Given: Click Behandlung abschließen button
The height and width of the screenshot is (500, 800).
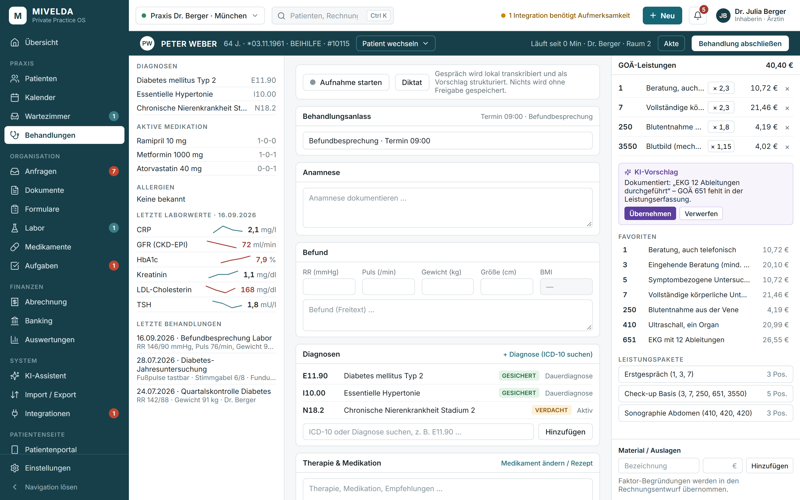Looking at the screenshot, I should (x=740, y=43).
